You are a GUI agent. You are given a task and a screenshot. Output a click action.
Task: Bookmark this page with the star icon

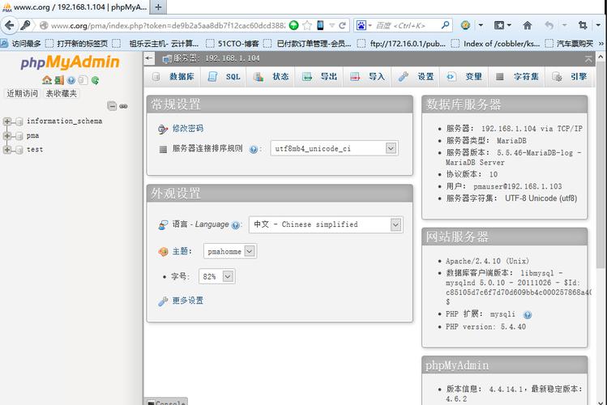tap(307, 26)
